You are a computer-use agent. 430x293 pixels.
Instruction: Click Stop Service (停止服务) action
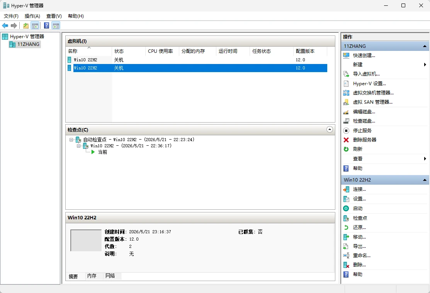pos(362,131)
